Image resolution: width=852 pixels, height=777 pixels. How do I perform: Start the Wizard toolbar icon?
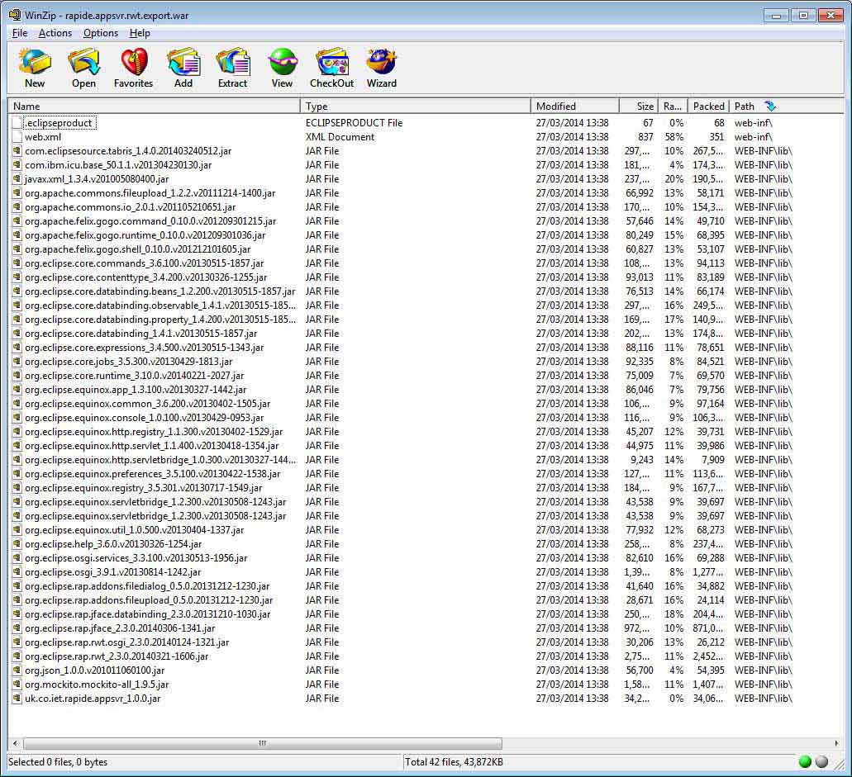[382, 63]
